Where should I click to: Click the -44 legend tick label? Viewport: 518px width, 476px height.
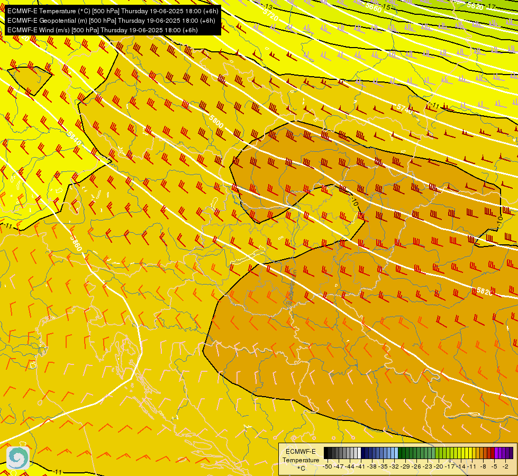coord(350,466)
